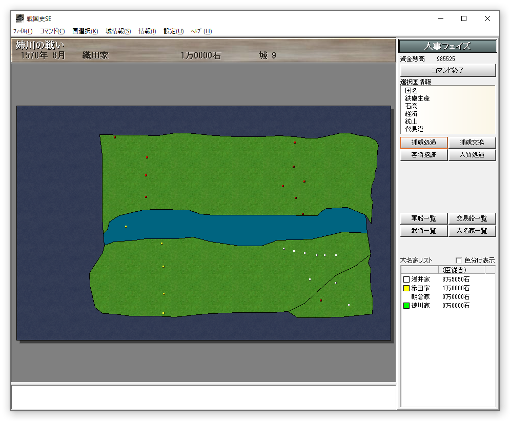
Task: Open the 武将一覧 list
Action: [424, 231]
